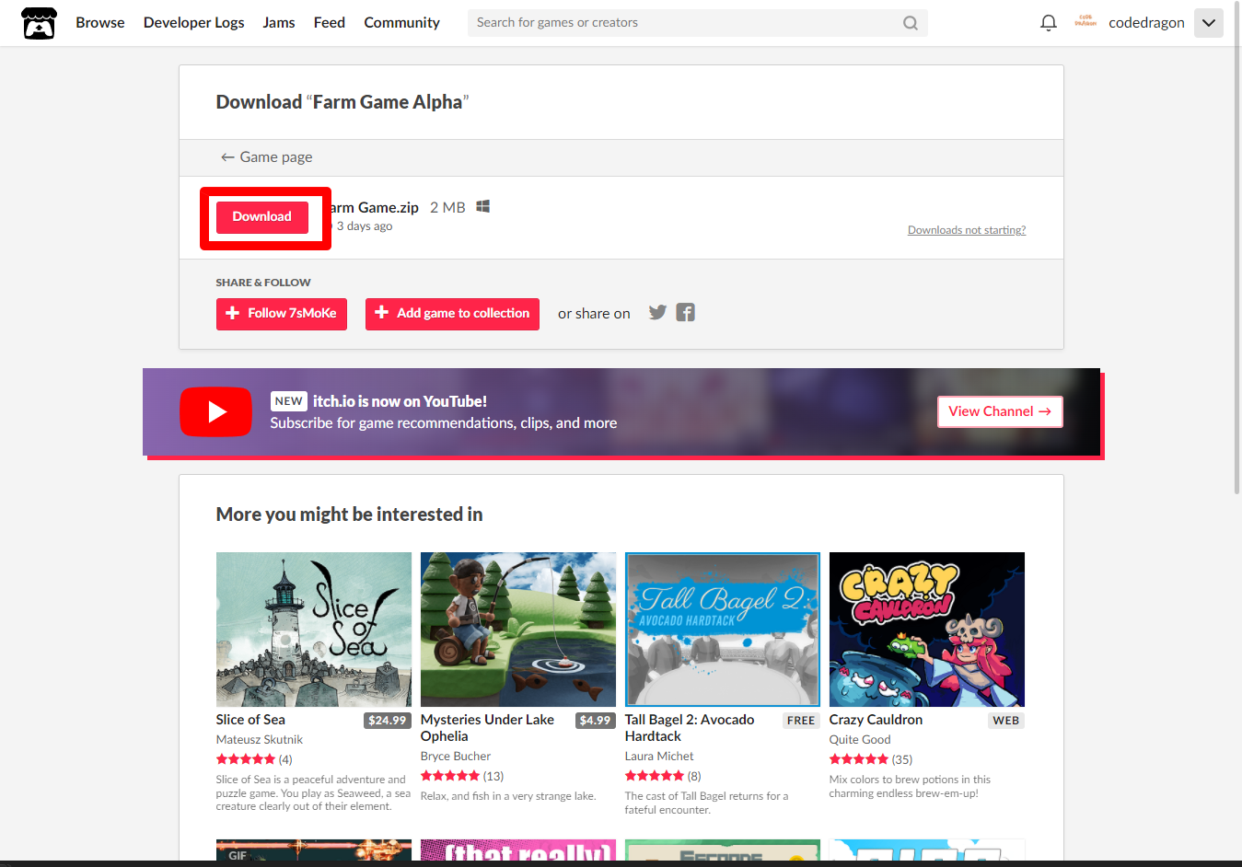Click the codedragon username
Image resolution: width=1242 pixels, height=867 pixels.
1146,23
